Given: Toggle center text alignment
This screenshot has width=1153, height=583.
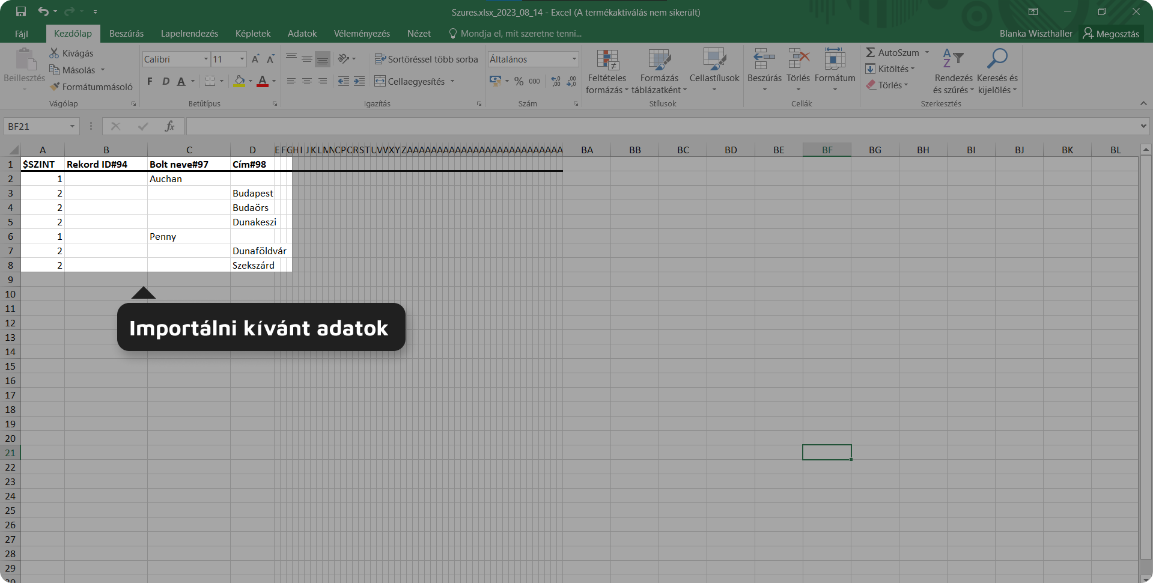Looking at the screenshot, I should (x=307, y=81).
